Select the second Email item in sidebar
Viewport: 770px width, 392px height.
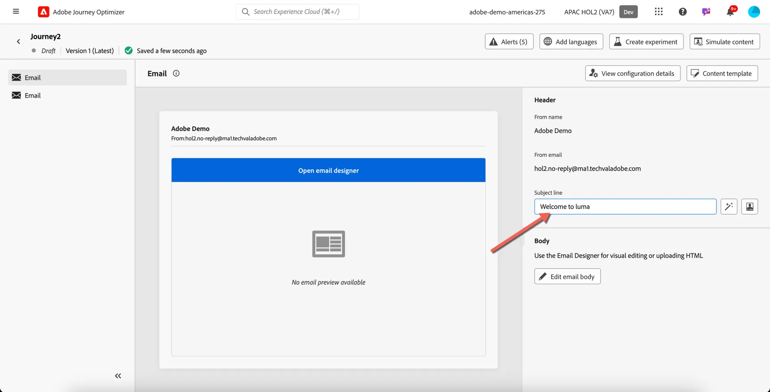pyautogui.click(x=67, y=95)
